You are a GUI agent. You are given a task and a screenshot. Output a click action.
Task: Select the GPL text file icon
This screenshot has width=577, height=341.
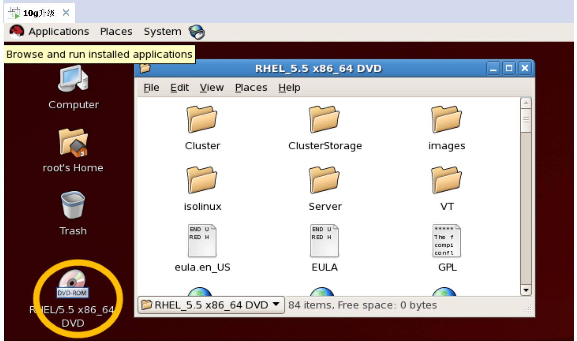pyautogui.click(x=446, y=241)
